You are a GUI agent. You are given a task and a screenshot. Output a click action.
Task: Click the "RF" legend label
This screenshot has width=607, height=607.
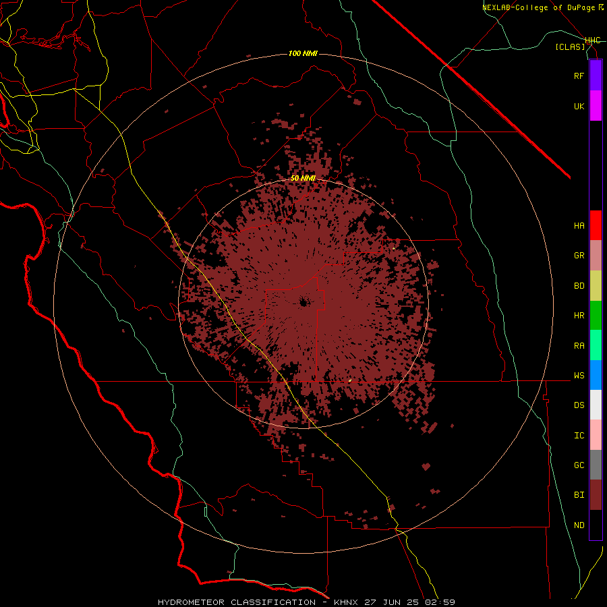(x=579, y=76)
